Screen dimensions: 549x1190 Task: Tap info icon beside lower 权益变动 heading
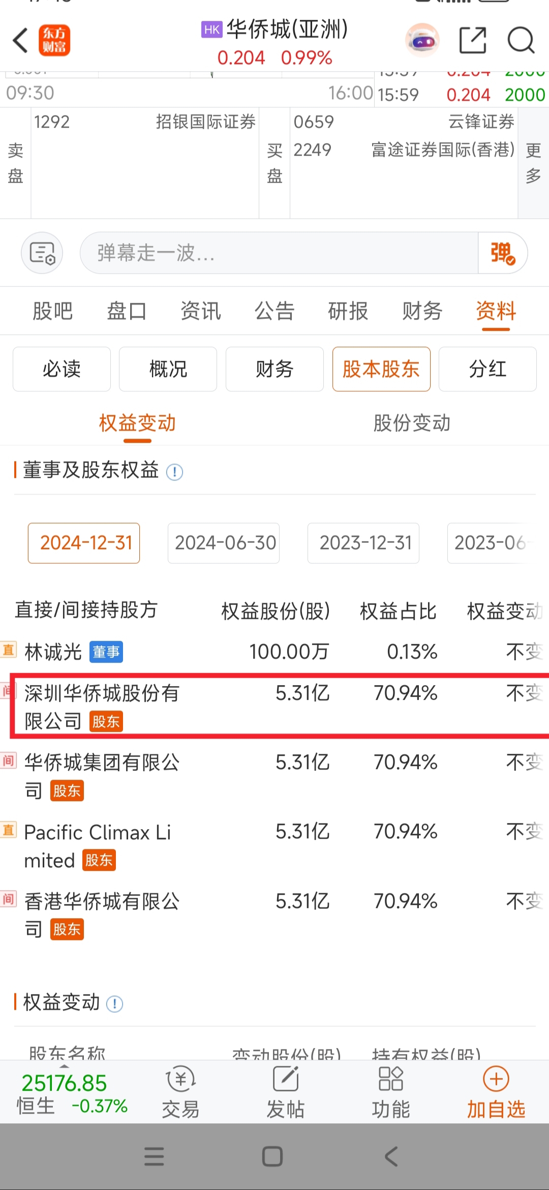[x=114, y=1004]
